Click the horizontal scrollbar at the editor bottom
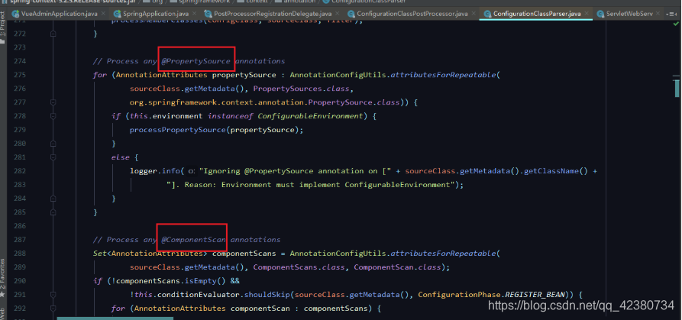Screen dimensions: 682x320 point(115,318)
